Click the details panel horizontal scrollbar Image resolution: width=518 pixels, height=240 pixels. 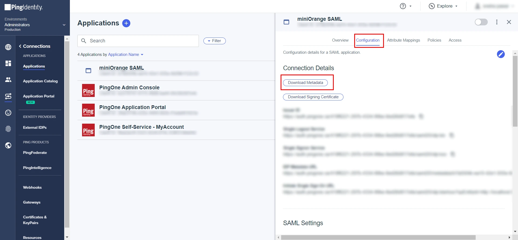tap(378, 237)
